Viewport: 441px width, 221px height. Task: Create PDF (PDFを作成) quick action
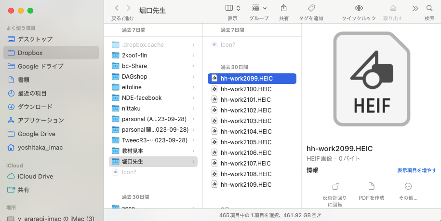[x=371, y=192]
